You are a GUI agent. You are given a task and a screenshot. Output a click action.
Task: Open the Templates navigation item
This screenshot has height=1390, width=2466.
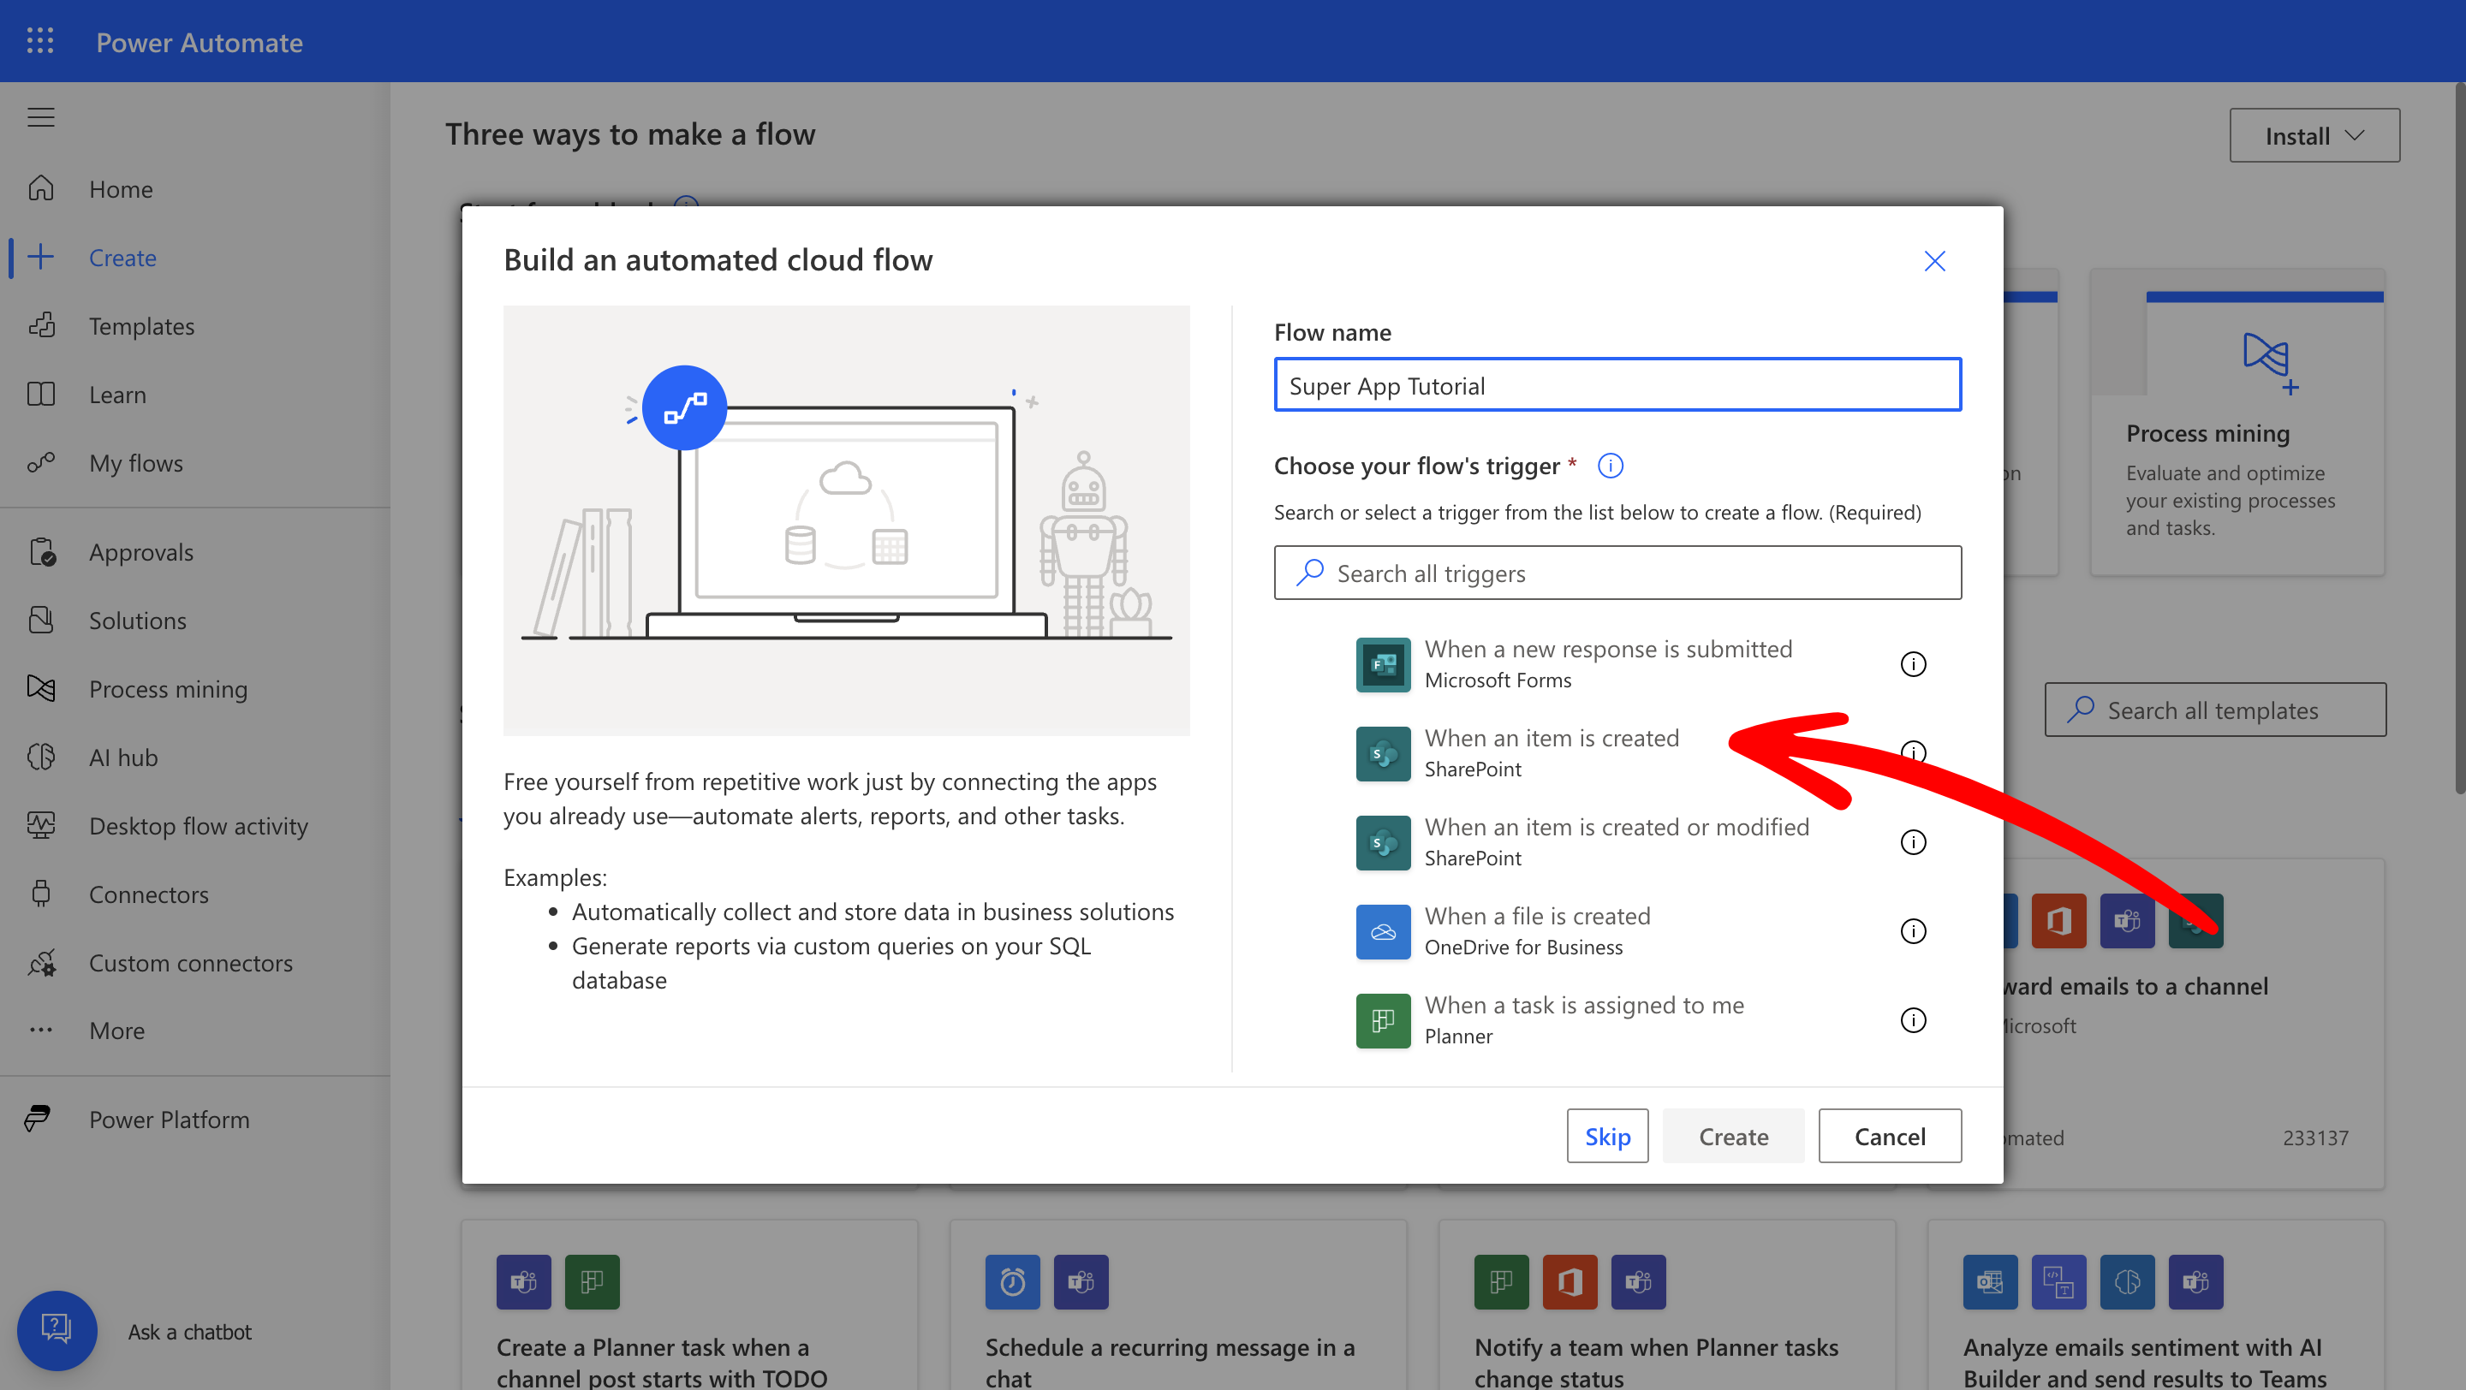[140, 326]
